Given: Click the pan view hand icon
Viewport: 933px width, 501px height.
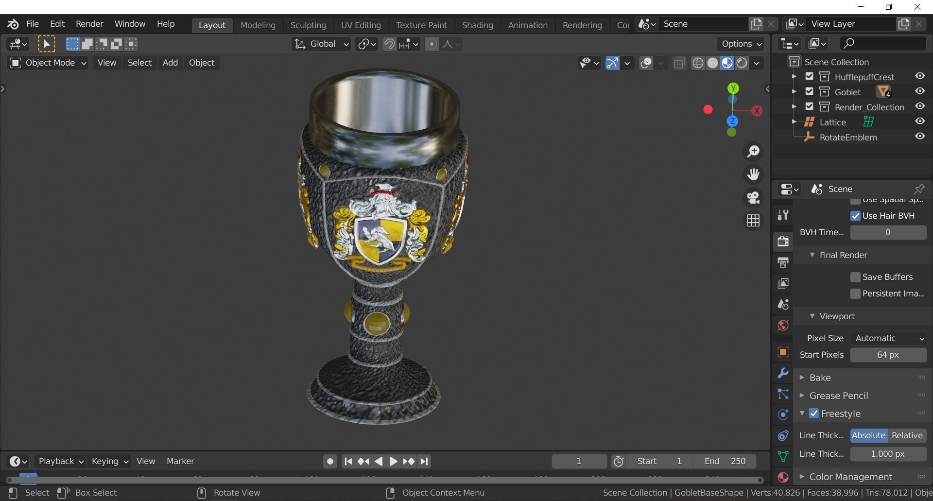Looking at the screenshot, I should coord(754,174).
